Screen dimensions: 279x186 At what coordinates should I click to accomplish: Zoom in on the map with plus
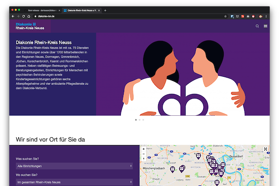pos(144,149)
